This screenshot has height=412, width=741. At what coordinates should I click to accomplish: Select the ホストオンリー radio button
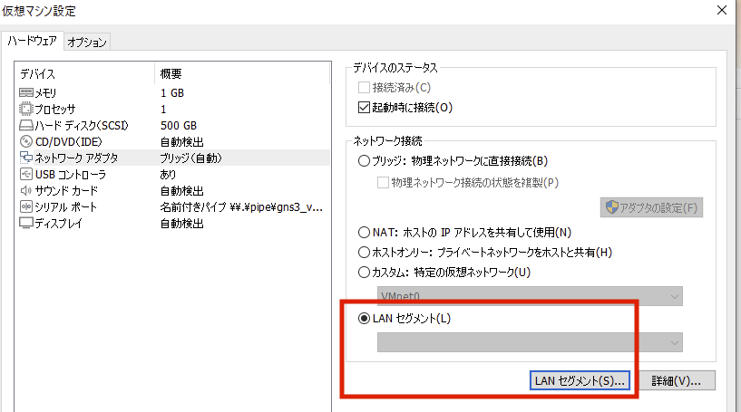coord(364,253)
